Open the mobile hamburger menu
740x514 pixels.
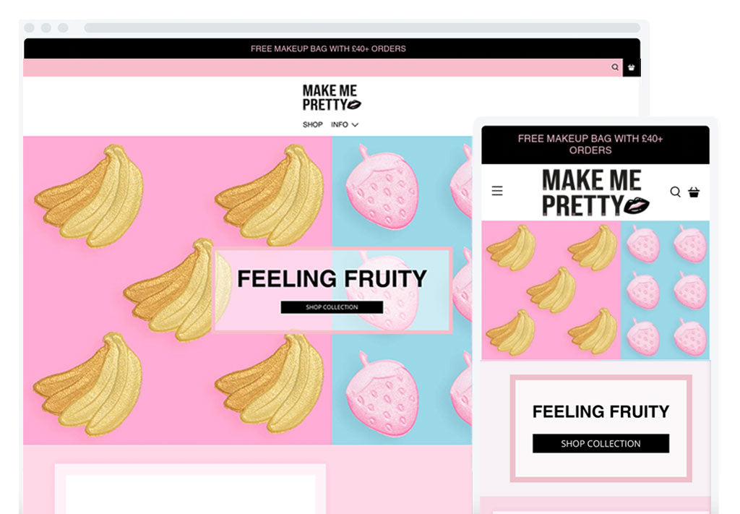pyautogui.click(x=497, y=191)
